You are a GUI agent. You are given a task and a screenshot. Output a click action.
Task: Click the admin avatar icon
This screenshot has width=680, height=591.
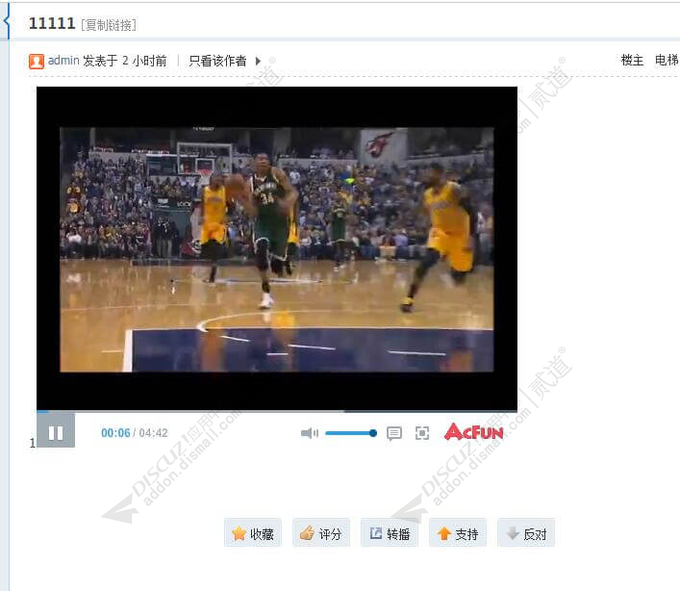point(37,62)
